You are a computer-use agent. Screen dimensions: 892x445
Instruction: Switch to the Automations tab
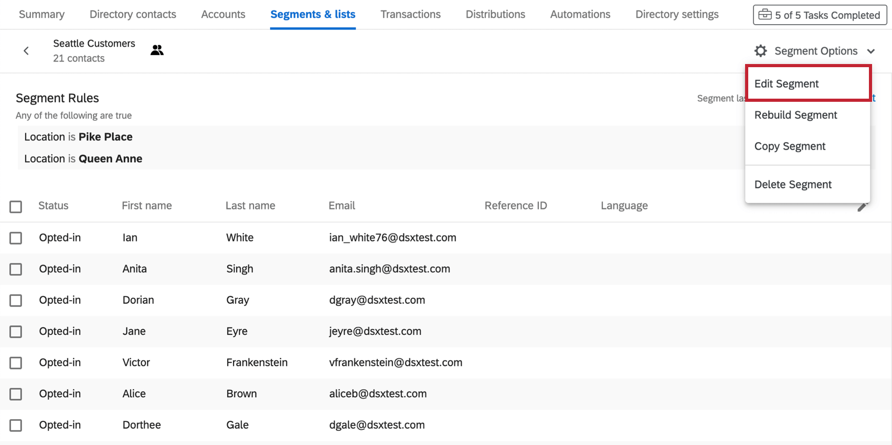(x=580, y=15)
